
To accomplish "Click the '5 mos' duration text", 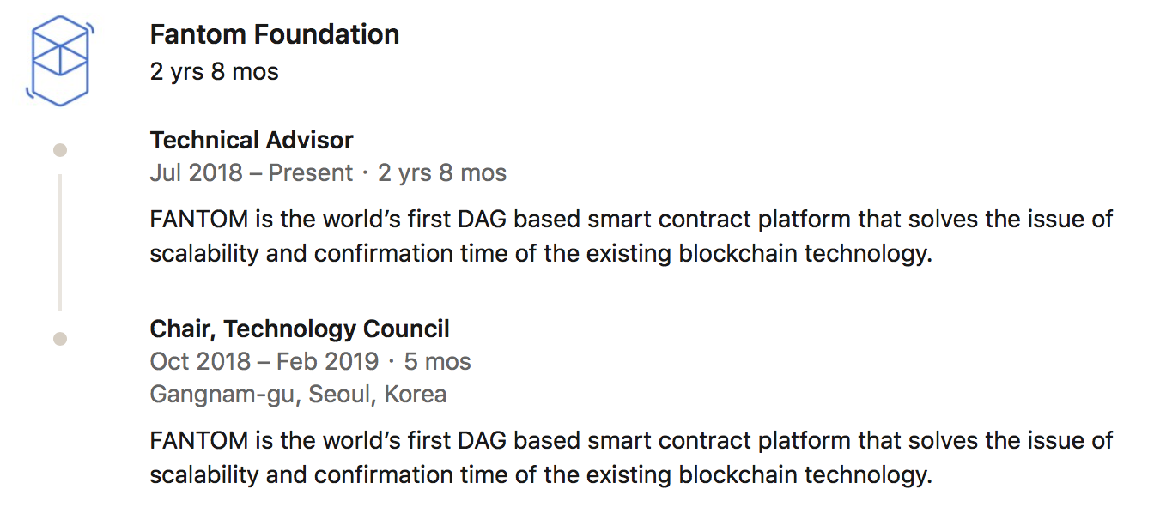I will click(x=438, y=361).
